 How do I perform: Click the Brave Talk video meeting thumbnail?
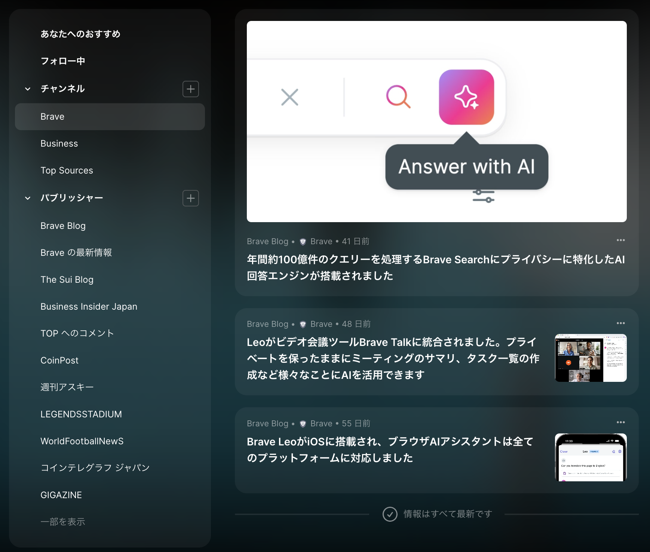click(x=591, y=358)
